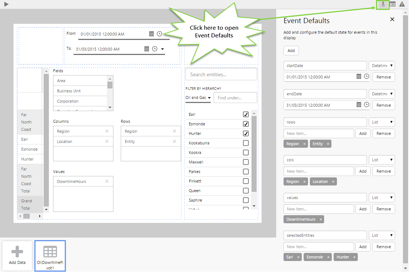Click the Add button under Event Defaults description
The width and height of the screenshot is (409, 272).
[x=291, y=51]
